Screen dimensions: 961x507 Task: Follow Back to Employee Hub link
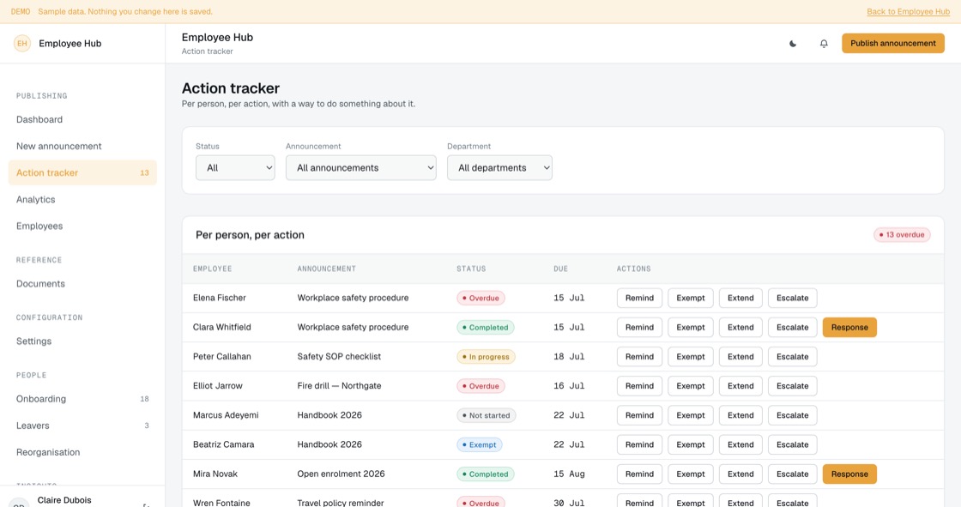(x=909, y=12)
